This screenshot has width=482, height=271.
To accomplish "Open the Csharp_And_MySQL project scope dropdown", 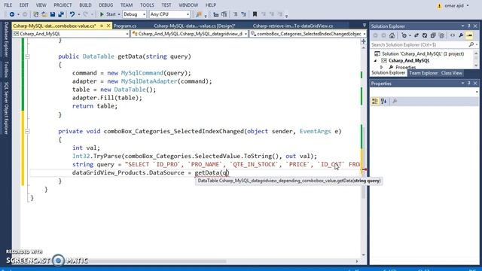I will [x=71, y=34].
